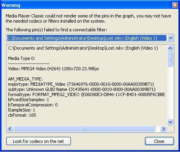Click the 'Warning' title bar text

tap(11, 5)
